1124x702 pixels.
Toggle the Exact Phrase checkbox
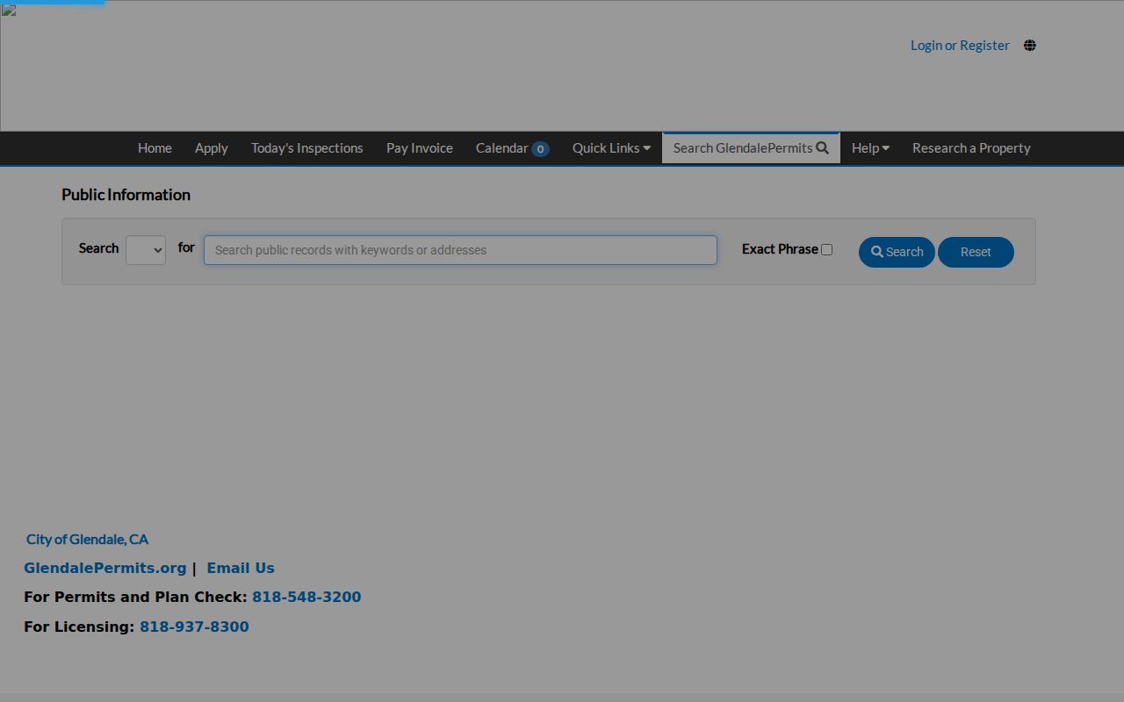click(826, 250)
